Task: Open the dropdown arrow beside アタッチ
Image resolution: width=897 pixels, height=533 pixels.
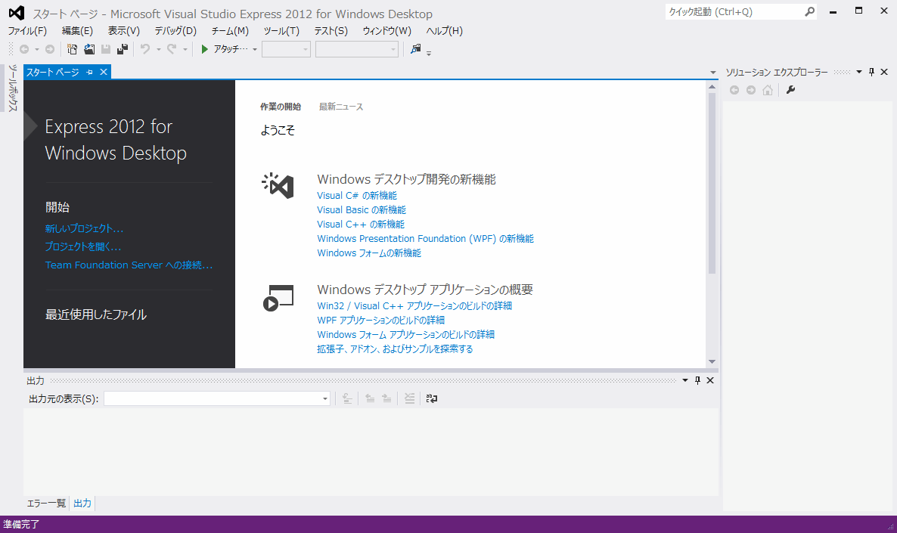Action: click(255, 50)
